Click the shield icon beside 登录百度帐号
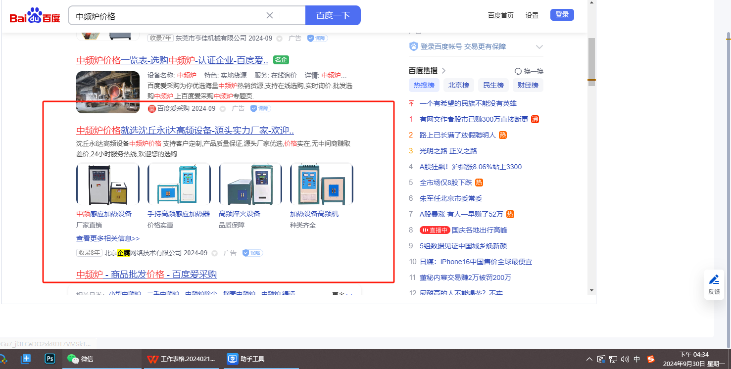731x369 pixels. point(414,46)
